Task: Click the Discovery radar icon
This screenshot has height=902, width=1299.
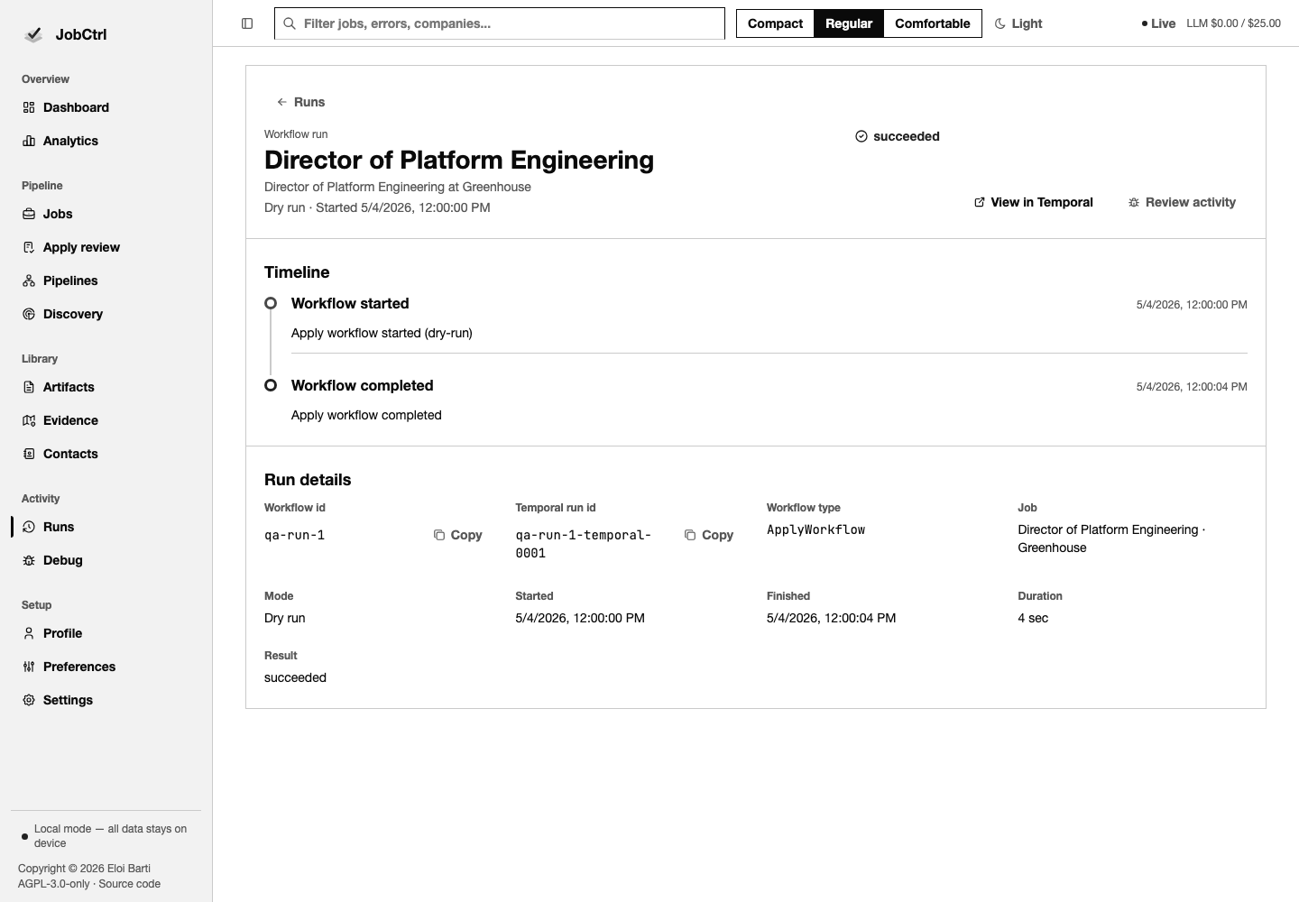Action: (x=29, y=314)
